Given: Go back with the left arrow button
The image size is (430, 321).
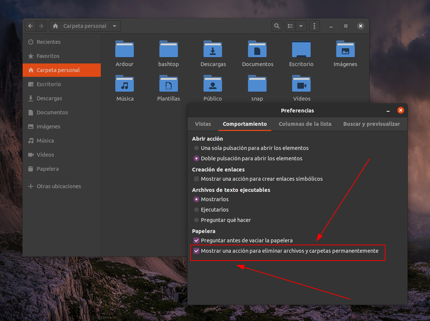Looking at the screenshot, I should click(x=30, y=26).
